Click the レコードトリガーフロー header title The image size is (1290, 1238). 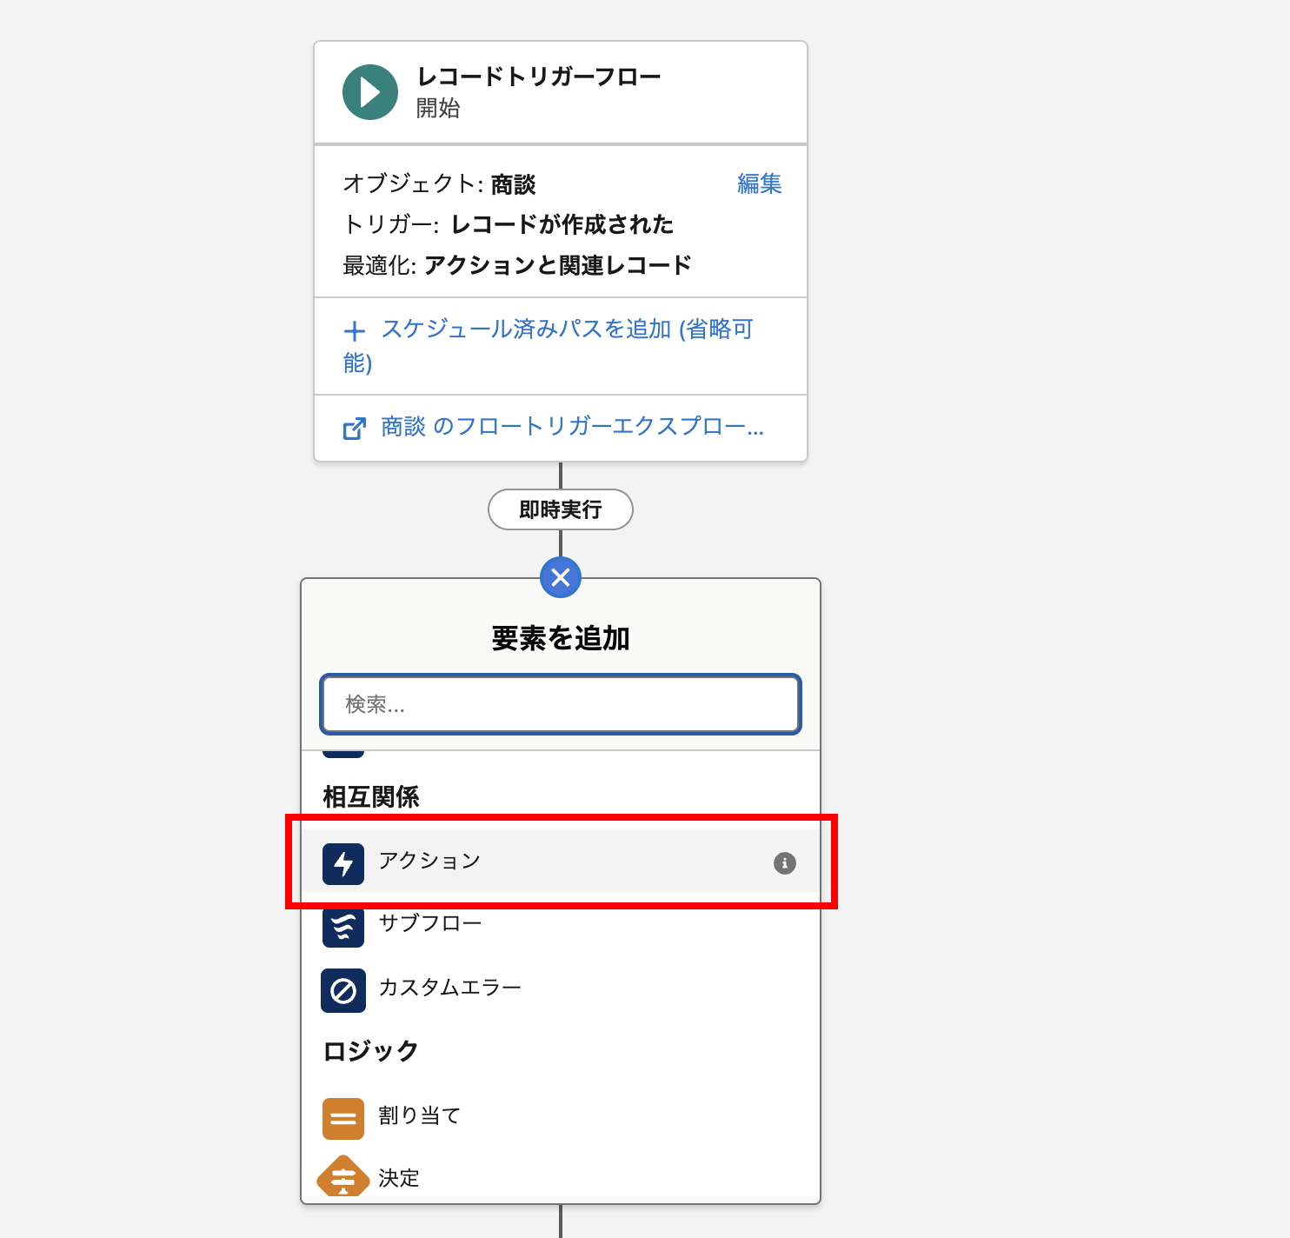pos(539,77)
